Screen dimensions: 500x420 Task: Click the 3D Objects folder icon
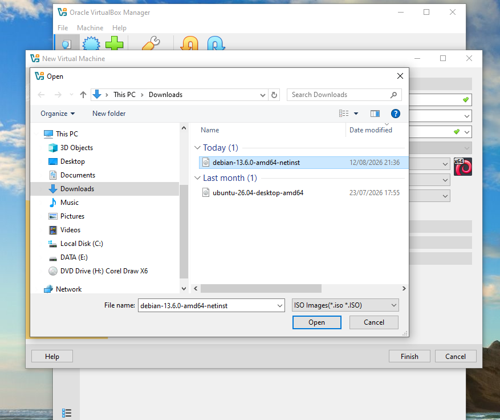pyautogui.click(x=53, y=148)
